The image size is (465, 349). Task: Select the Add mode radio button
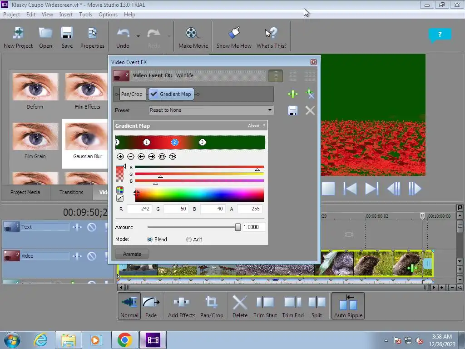coord(188,239)
